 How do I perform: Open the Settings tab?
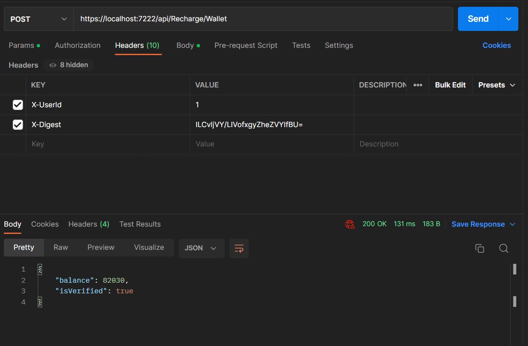[x=339, y=45]
